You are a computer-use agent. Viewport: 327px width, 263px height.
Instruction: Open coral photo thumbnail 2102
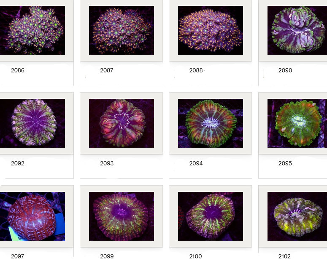point(297,216)
